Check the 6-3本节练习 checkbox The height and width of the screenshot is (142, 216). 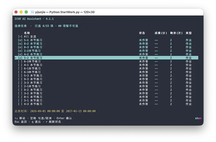pos(20,72)
